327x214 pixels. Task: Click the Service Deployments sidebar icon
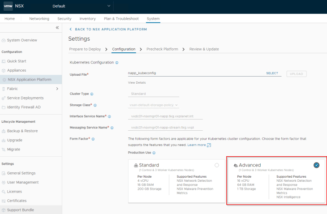(4, 98)
